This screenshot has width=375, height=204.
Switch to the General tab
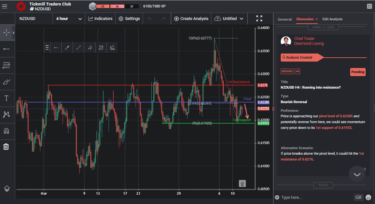point(285,19)
